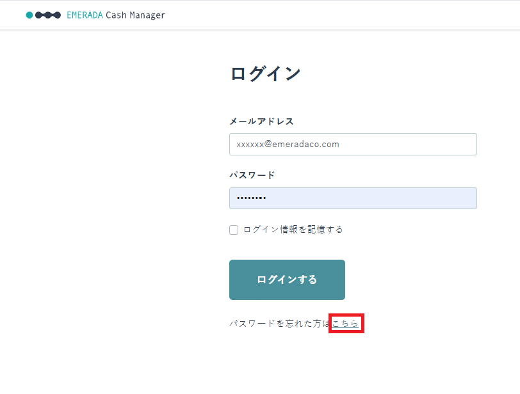Focus the パスワード password input field
This screenshot has width=520, height=394.
(x=353, y=198)
